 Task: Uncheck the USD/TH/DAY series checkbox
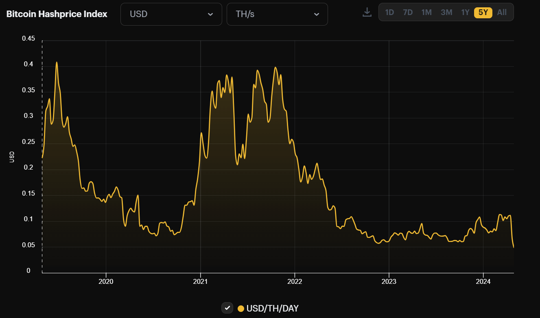pos(227,308)
